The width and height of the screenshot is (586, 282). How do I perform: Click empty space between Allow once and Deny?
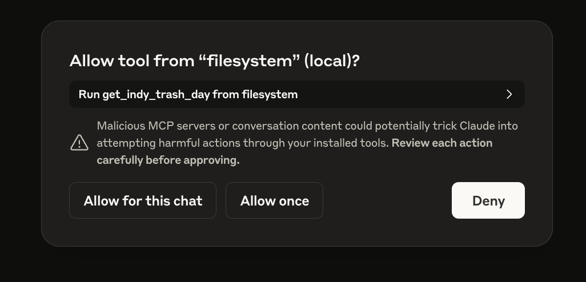(387, 200)
